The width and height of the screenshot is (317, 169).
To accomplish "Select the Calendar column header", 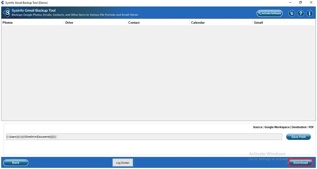I will [221, 22].
